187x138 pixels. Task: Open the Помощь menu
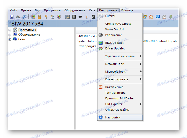coord(127,11)
